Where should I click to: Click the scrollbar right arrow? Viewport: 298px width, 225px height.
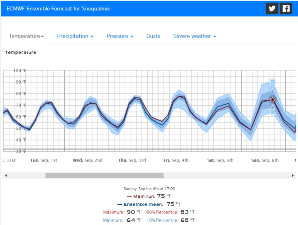(293, 176)
